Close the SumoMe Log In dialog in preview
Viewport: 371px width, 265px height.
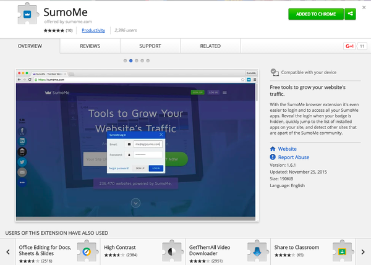point(161,135)
